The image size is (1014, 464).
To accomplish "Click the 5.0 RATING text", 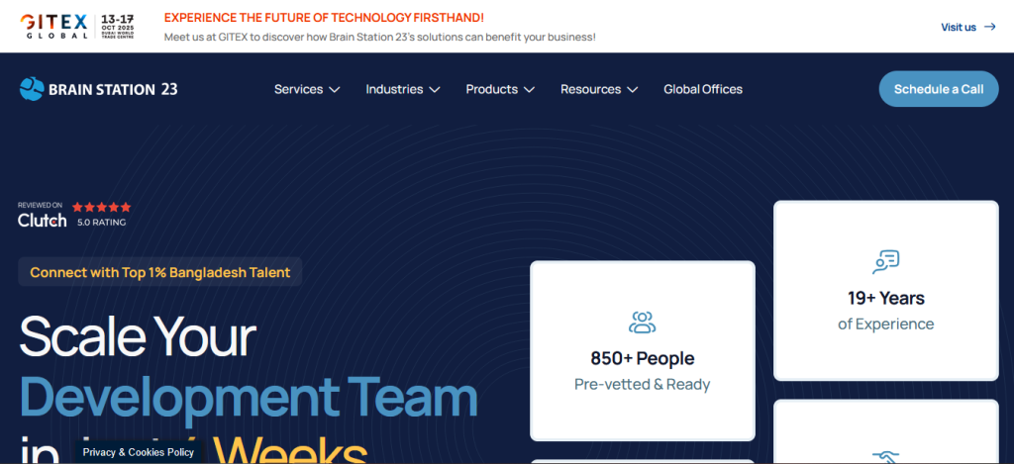I will coord(102,223).
